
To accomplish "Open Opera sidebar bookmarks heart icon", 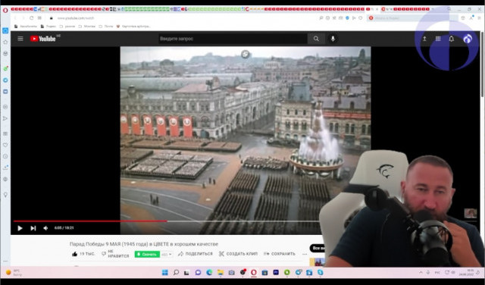I will (x=5, y=145).
